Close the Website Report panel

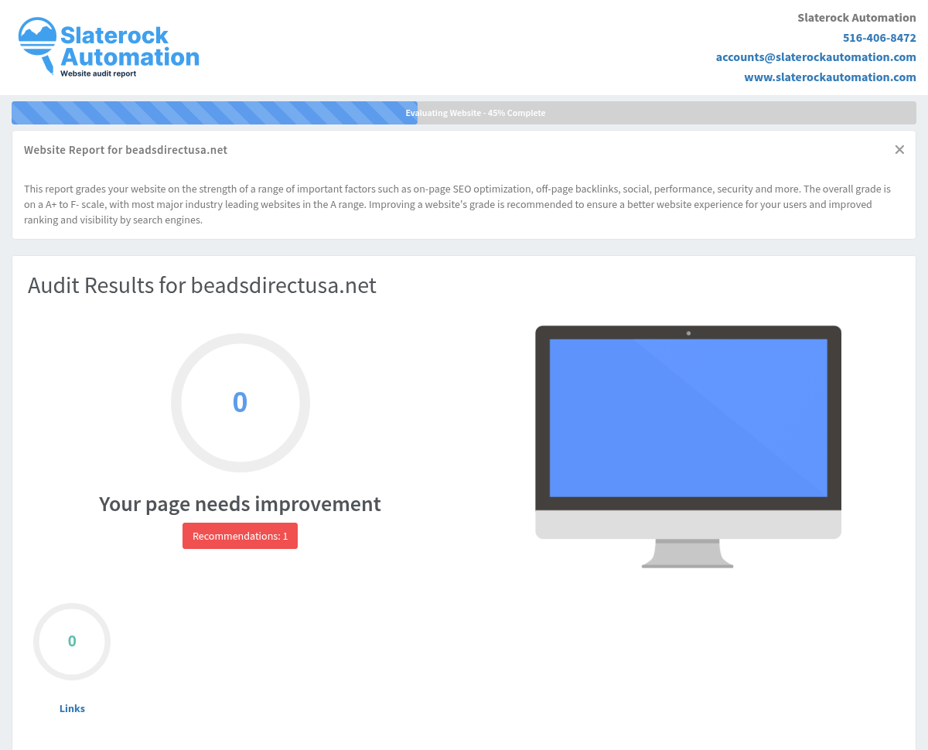point(899,150)
